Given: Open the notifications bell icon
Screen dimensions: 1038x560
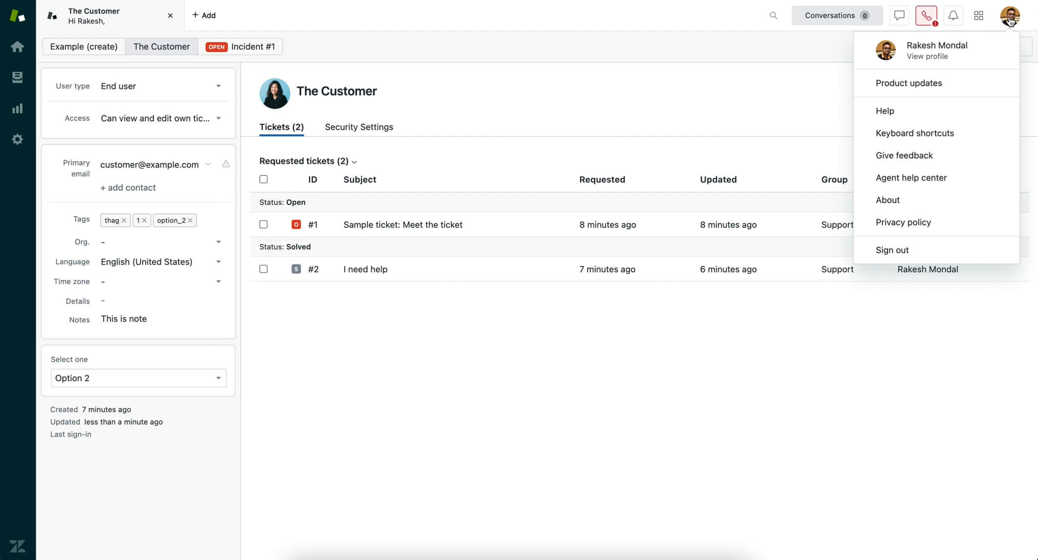Looking at the screenshot, I should point(953,16).
